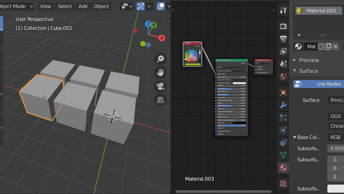The height and width of the screenshot is (194, 344).
Task: Open the Object Data properties tab
Action: (x=283, y=155)
